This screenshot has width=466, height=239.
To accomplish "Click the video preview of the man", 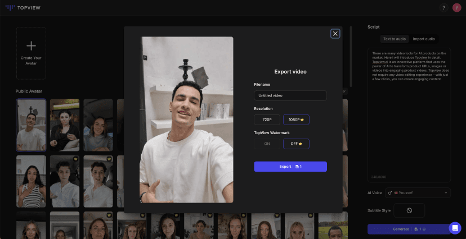I will pyautogui.click(x=186, y=119).
